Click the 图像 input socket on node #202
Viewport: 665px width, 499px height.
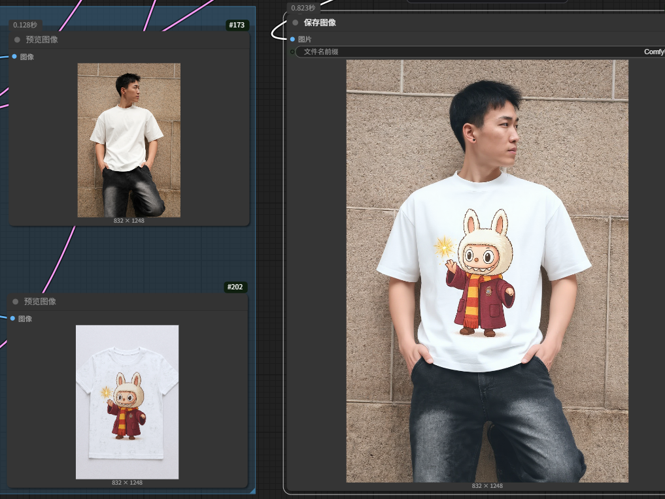tap(12, 318)
